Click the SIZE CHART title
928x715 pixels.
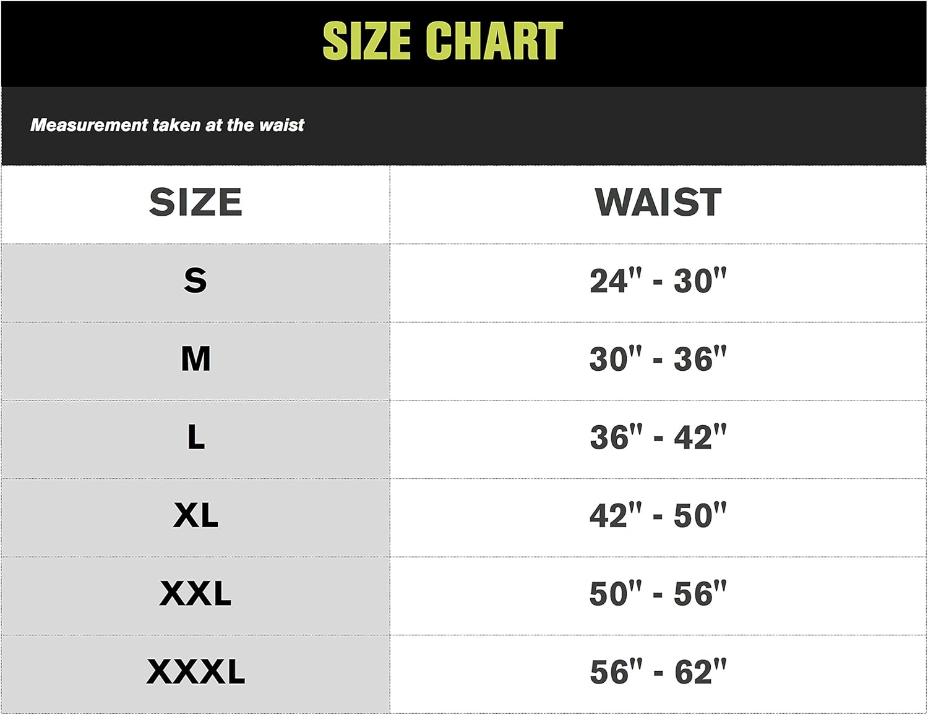click(x=442, y=41)
